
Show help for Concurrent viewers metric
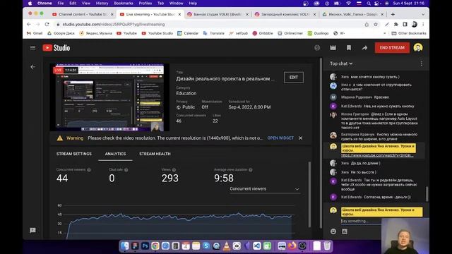coord(89,170)
